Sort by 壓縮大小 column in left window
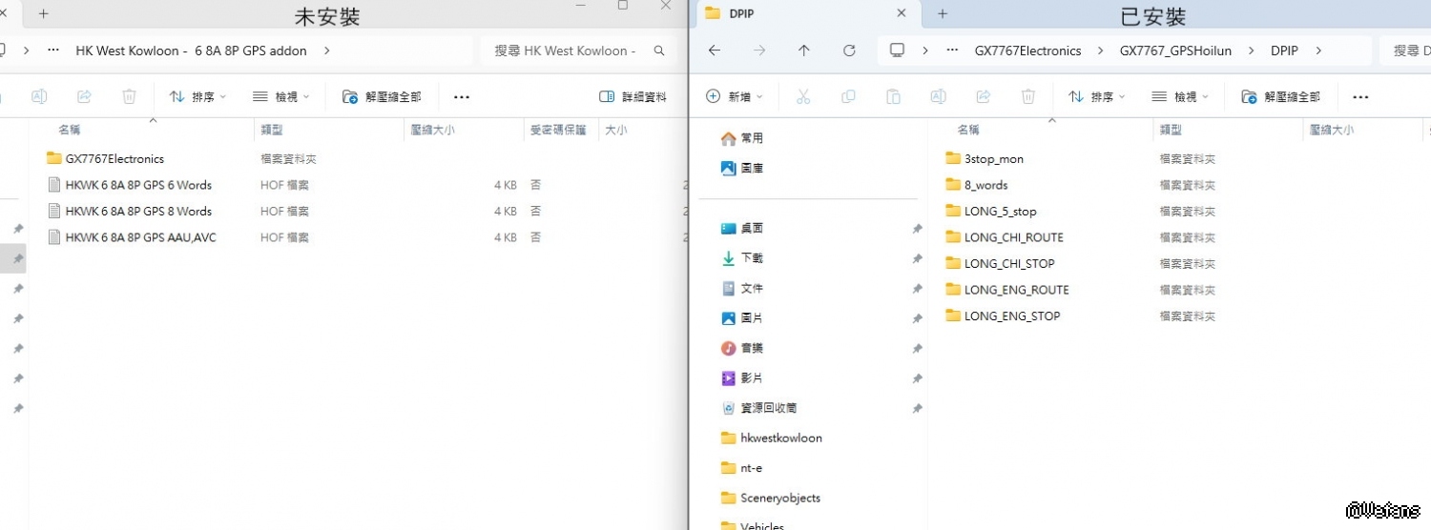 [x=432, y=130]
